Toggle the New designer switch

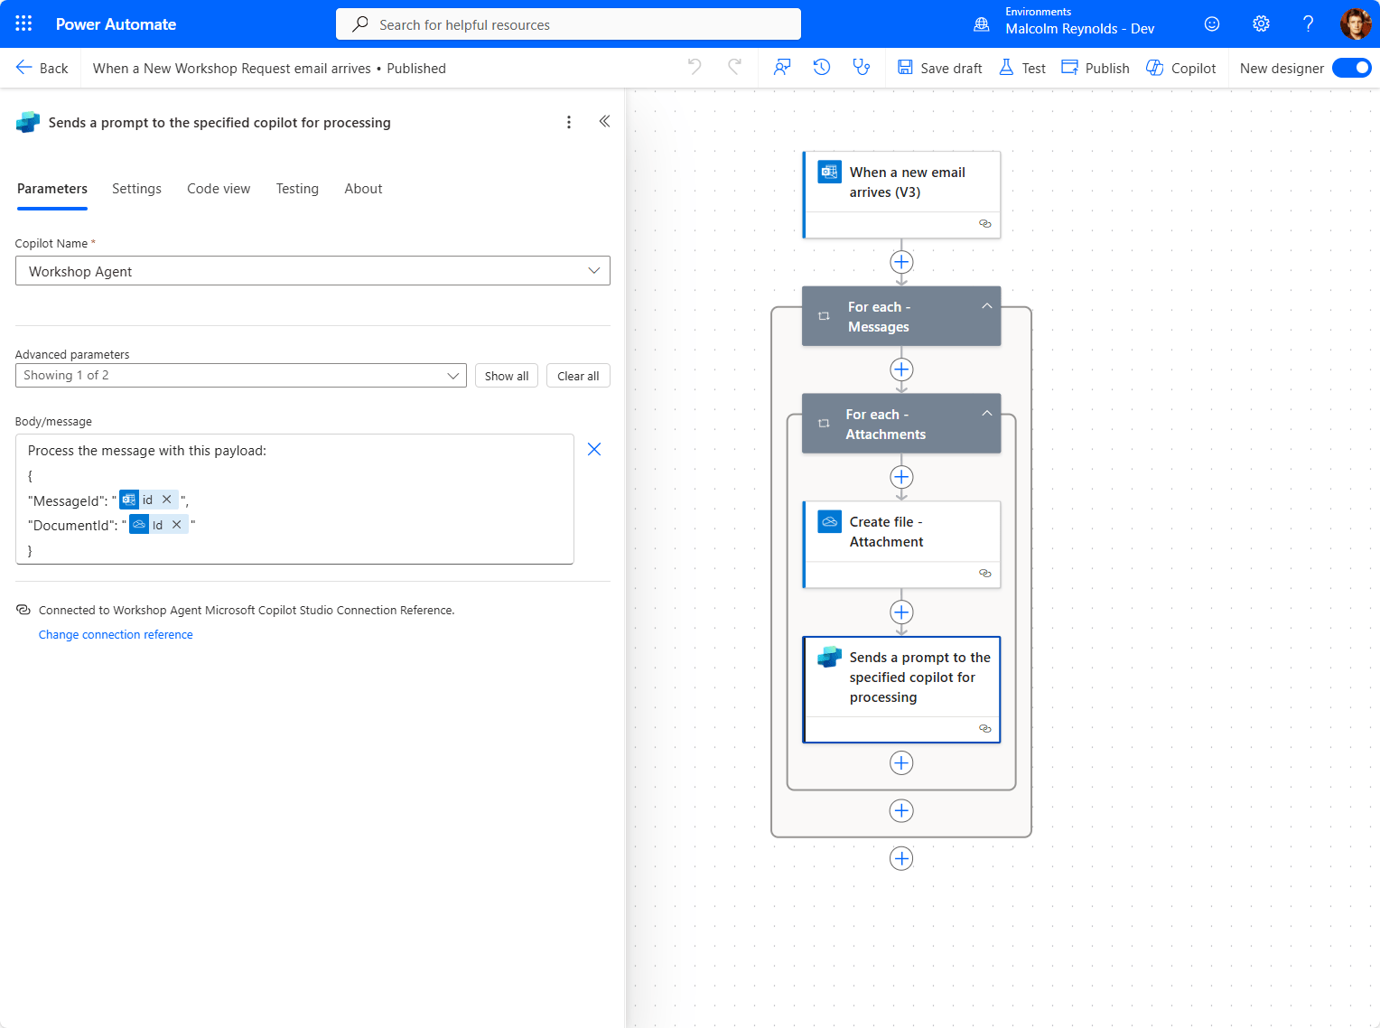click(1352, 68)
